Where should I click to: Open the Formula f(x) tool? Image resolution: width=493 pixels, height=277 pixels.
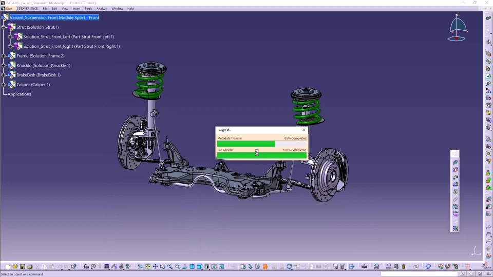pyautogui.click(x=86, y=267)
